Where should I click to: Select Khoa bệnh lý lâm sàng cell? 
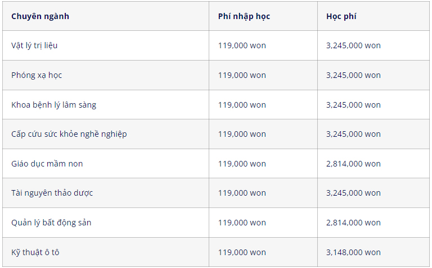coord(106,105)
